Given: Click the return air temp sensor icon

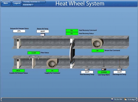Looking at the screenshot, I should click(x=43, y=35).
